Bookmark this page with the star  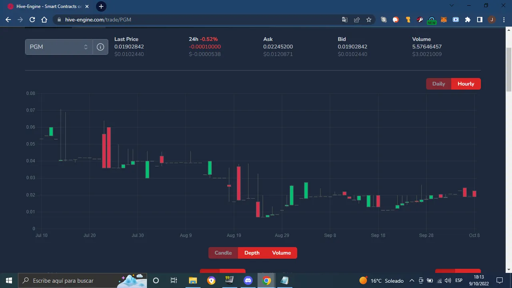click(369, 20)
